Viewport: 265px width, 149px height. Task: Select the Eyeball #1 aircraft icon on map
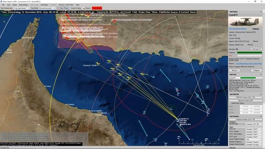coord(178,120)
